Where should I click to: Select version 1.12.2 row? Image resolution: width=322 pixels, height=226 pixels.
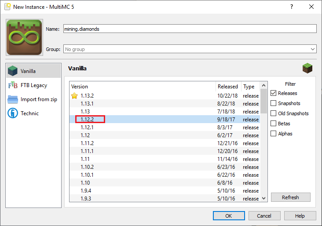pos(165,119)
